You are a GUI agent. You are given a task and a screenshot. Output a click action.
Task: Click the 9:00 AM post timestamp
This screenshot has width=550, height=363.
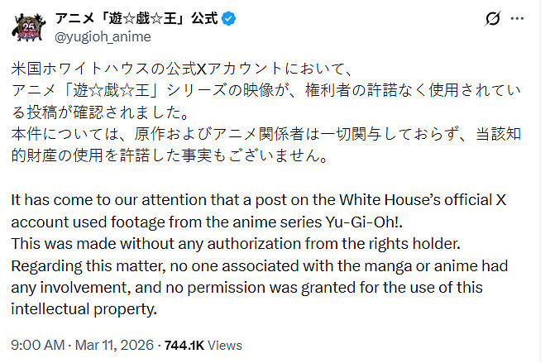(x=37, y=345)
